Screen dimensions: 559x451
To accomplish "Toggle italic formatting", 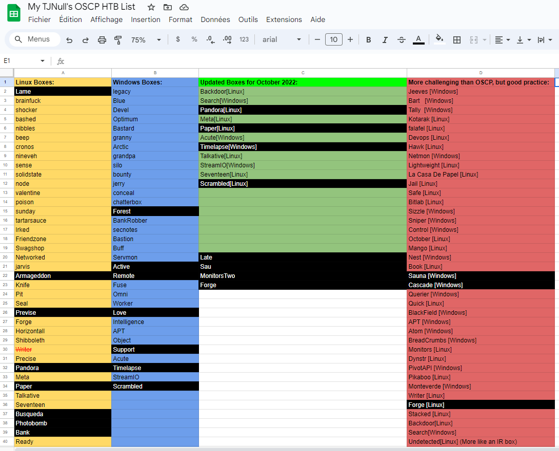I will (385, 40).
